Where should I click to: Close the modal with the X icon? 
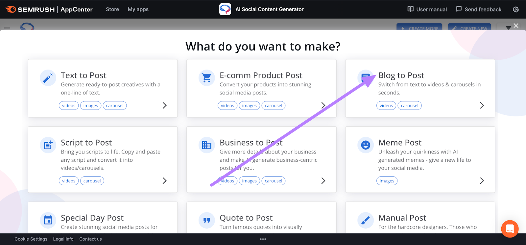(x=516, y=26)
